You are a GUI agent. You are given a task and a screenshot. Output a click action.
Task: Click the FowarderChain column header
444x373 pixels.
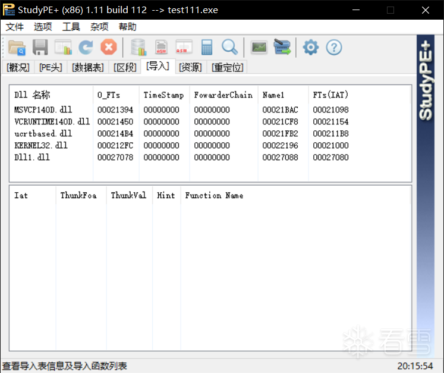click(223, 95)
